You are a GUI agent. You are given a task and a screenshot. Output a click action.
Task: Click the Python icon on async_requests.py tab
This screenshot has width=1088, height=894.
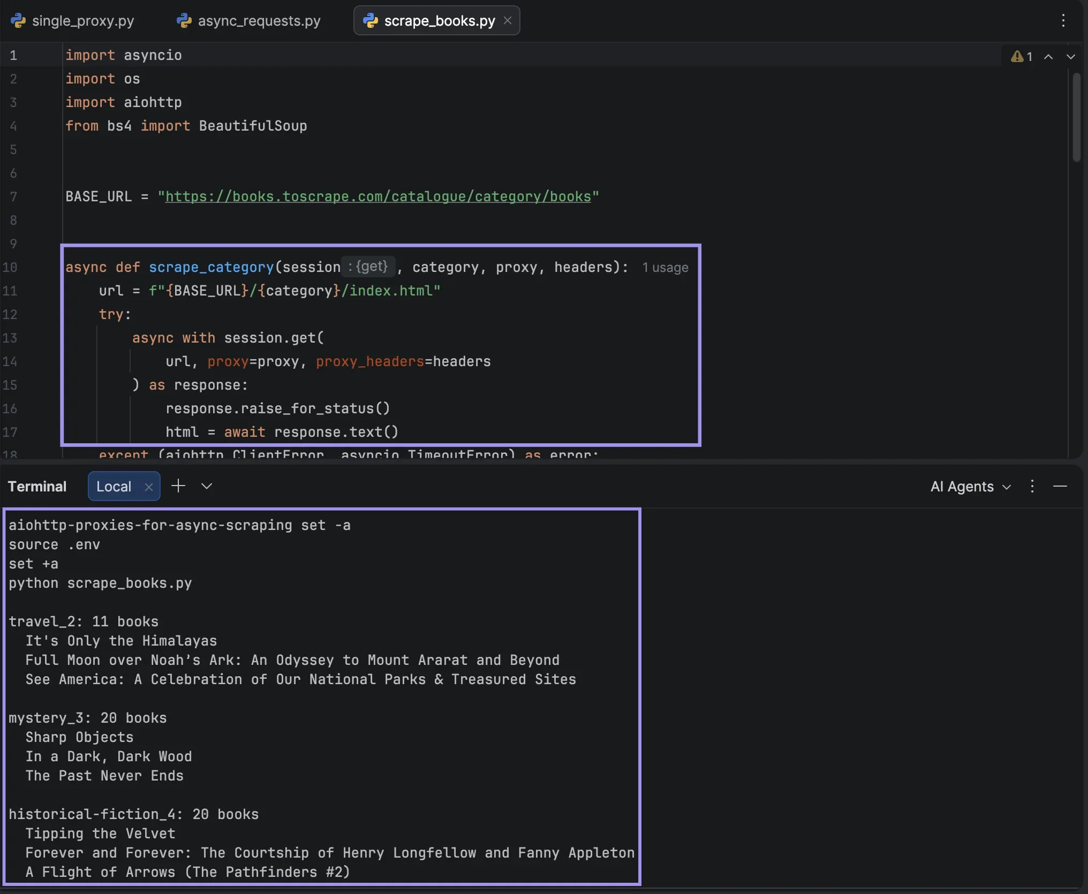[x=184, y=20]
